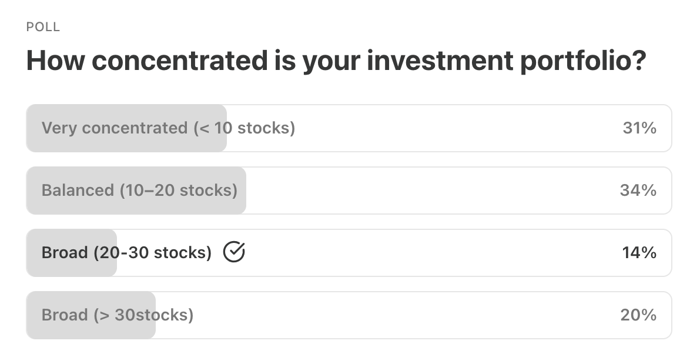The height and width of the screenshot is (354, 690).
Task: Click the word "portfolio?" in the poll title
Action: 582,62
